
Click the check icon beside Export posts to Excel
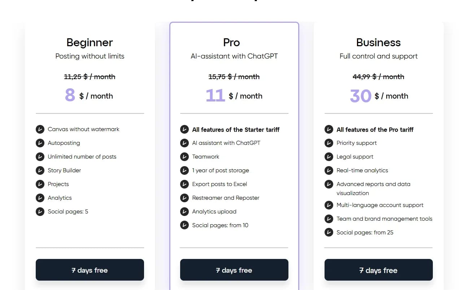[184, 184]
